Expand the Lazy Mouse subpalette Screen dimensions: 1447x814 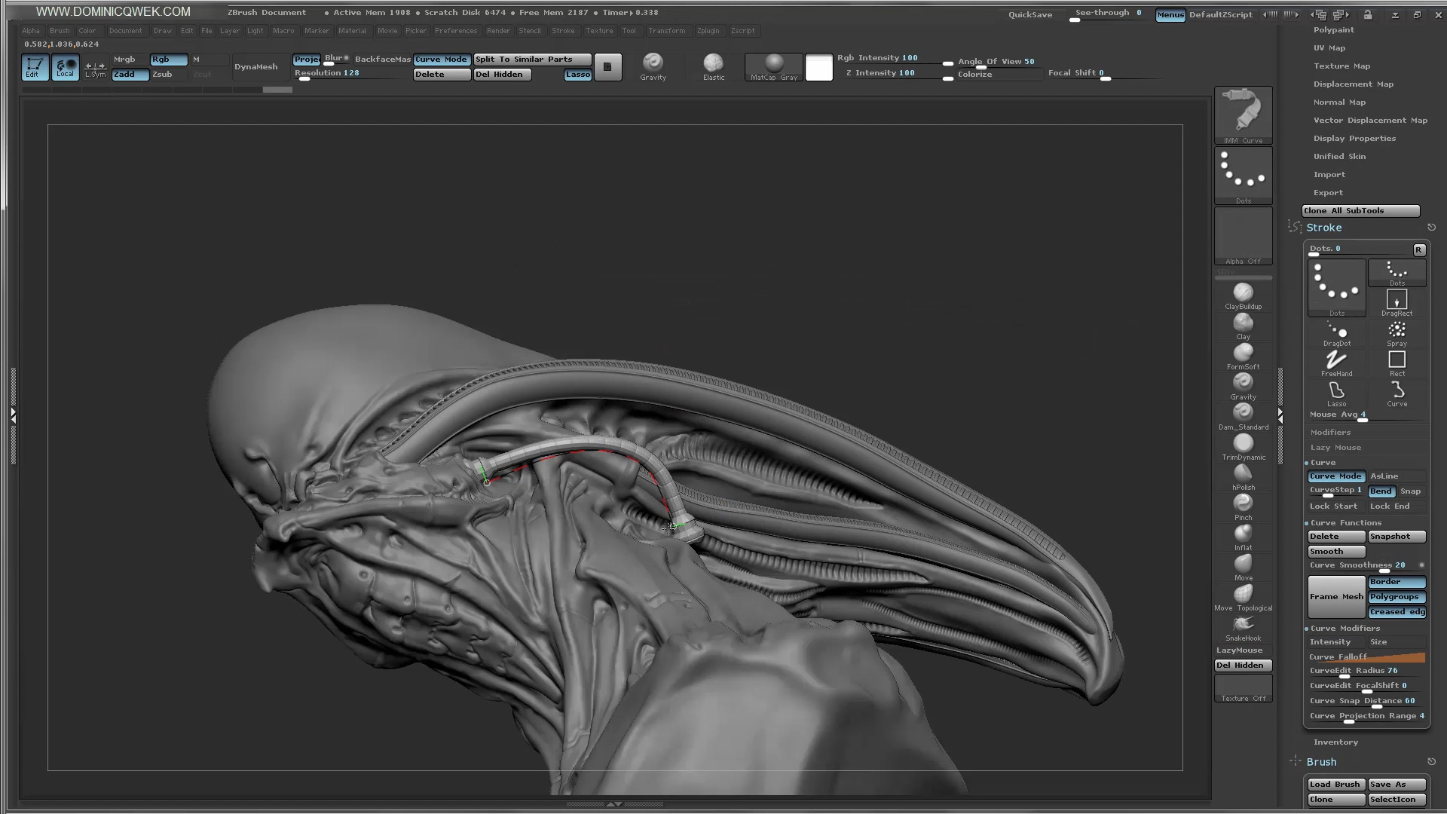[x=1335, y=448]
